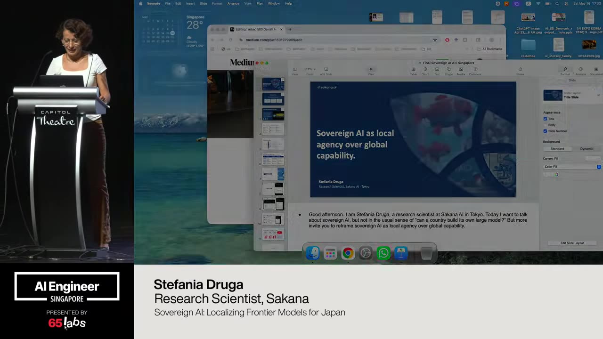Screen dimensions: 603x339
Task: Open the Color Fill dropdown
Action: point(572,167)
